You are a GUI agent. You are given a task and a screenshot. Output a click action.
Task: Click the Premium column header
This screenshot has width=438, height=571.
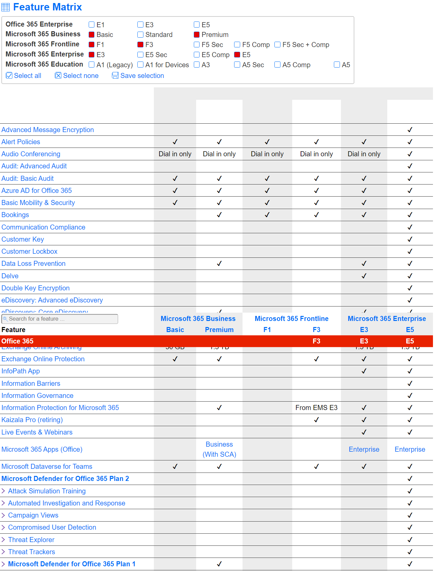pyautogui.click(x=219, y=330)
